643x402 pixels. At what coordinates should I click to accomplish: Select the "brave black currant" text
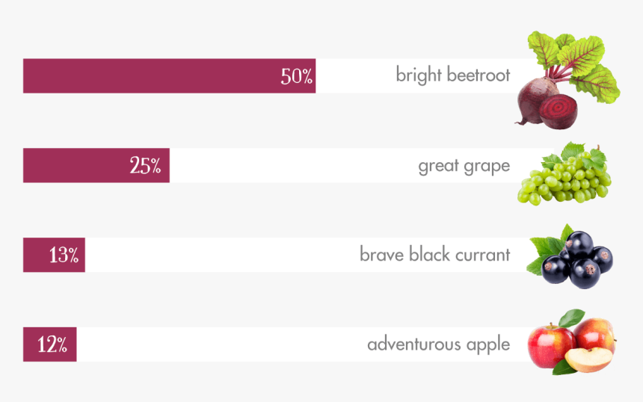click(x=434, y=254)
